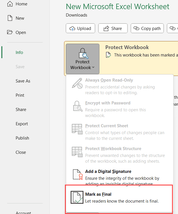Image resolution: width=178 pixels, height=214 pixels.
Task: Click the Upload cloud icon
Action: coord(72,28)
